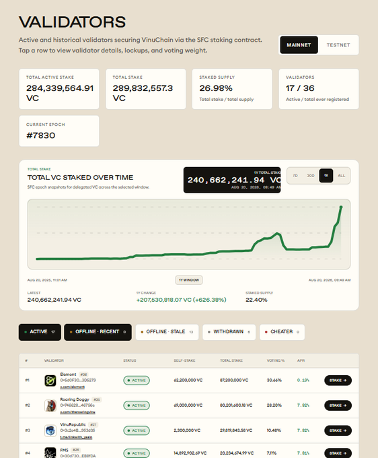
Task: Click the SELF-STAKE column header
Action: [x=184, y=361]
